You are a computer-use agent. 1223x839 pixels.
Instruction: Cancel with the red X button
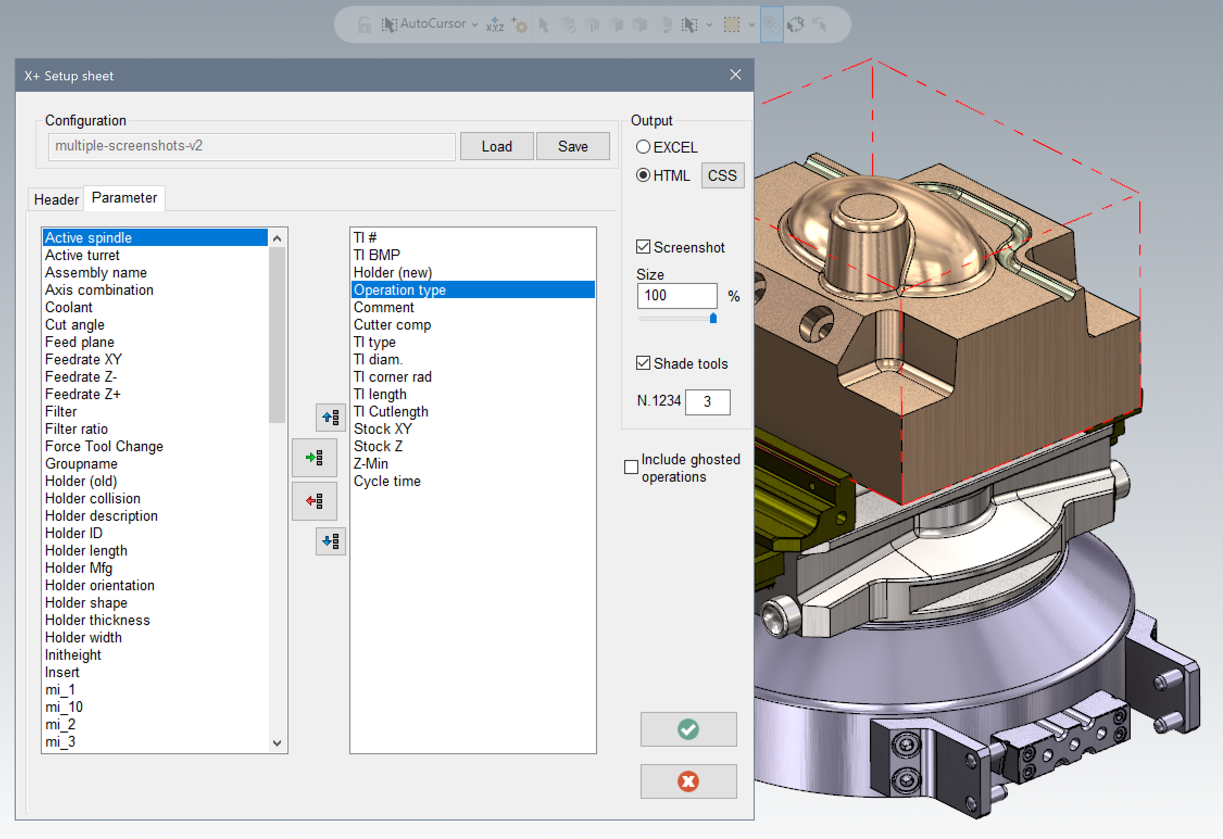688,781
